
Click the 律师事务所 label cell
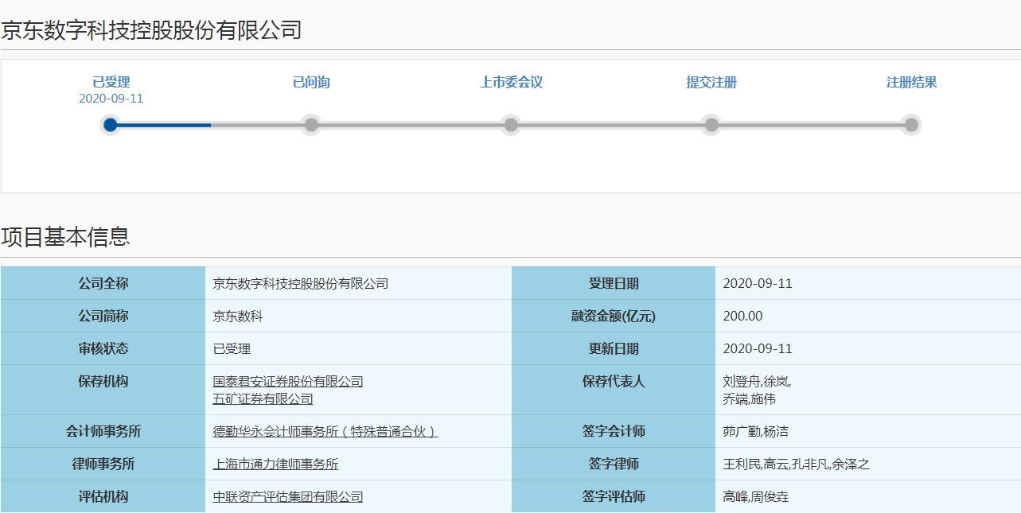(103, 464)
